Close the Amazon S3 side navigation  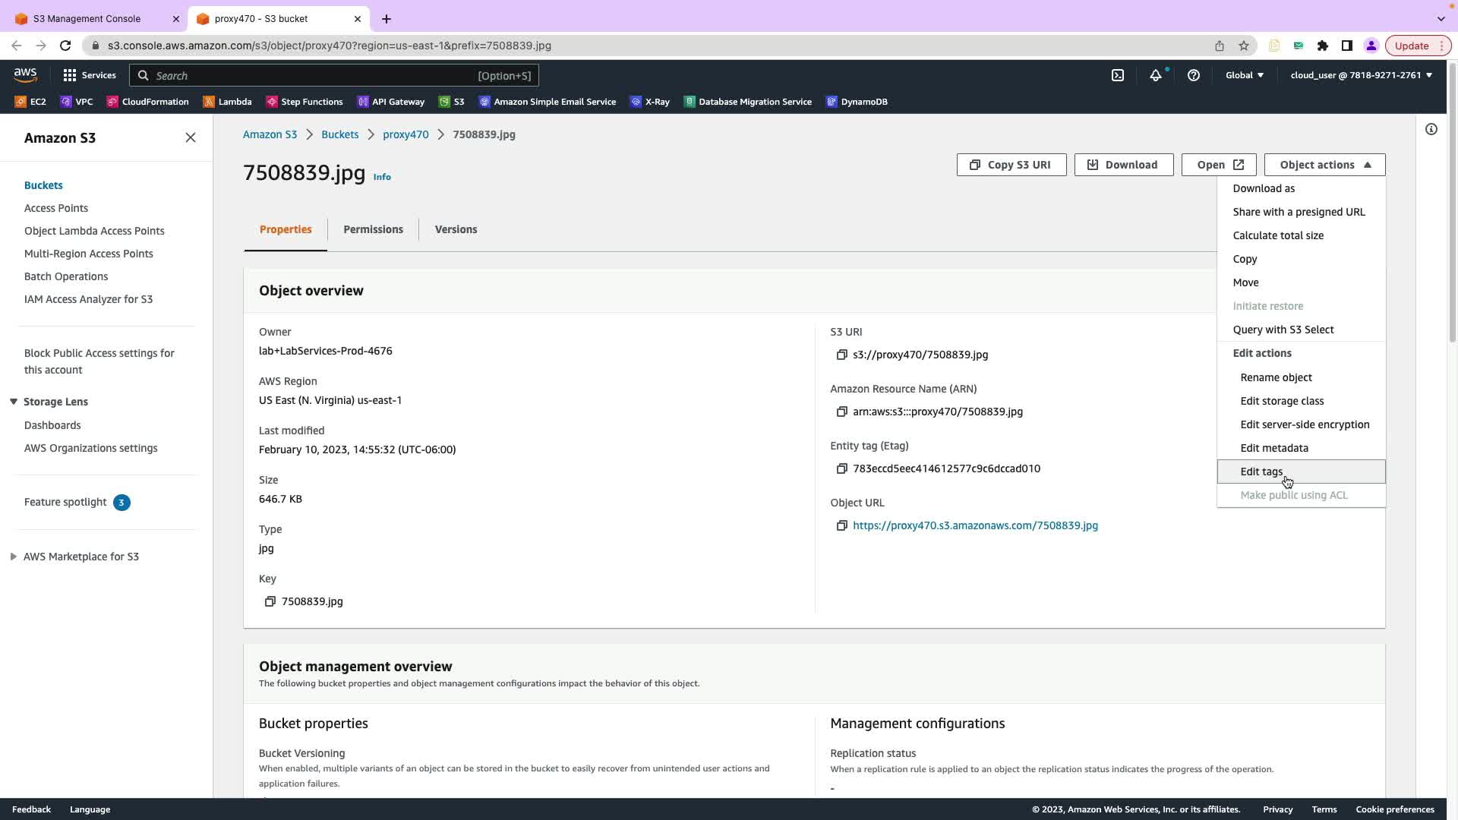[191, 137]
